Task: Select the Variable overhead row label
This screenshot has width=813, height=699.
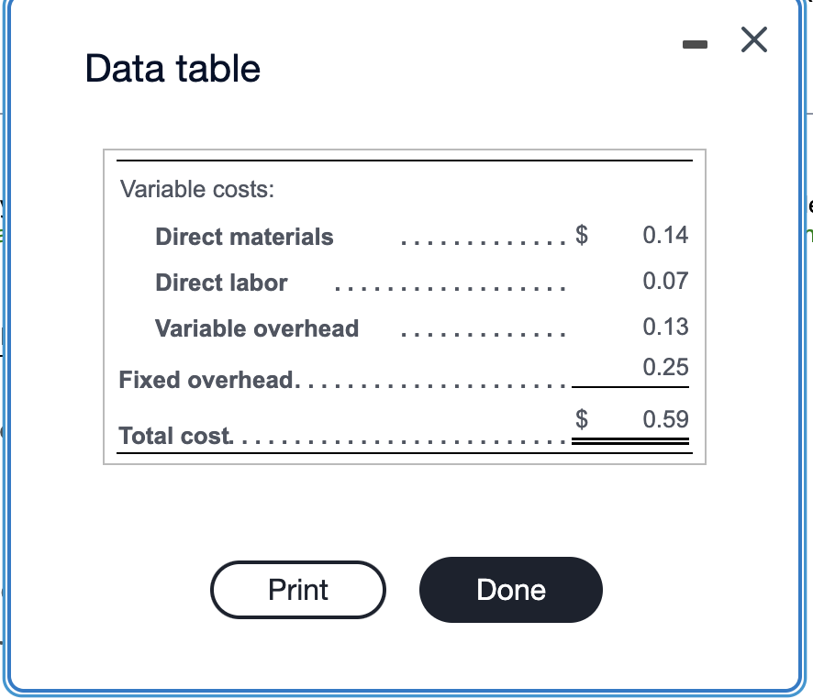Action: tap(257, 327)
